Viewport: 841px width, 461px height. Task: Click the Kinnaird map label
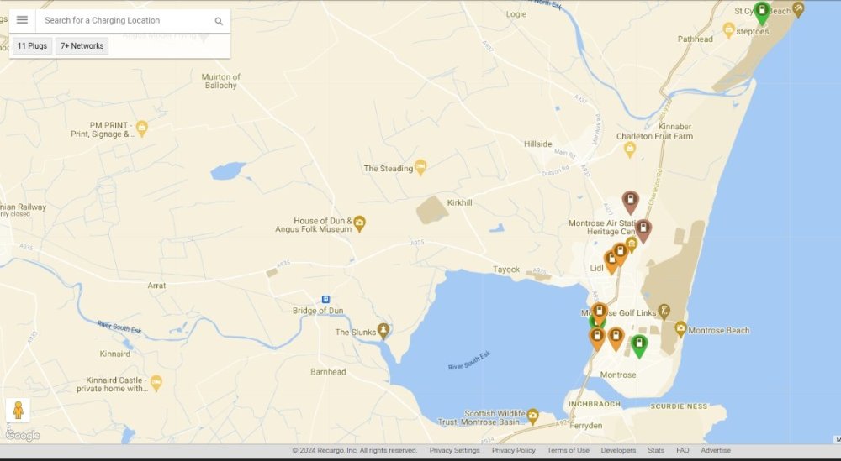click(114, 354)
